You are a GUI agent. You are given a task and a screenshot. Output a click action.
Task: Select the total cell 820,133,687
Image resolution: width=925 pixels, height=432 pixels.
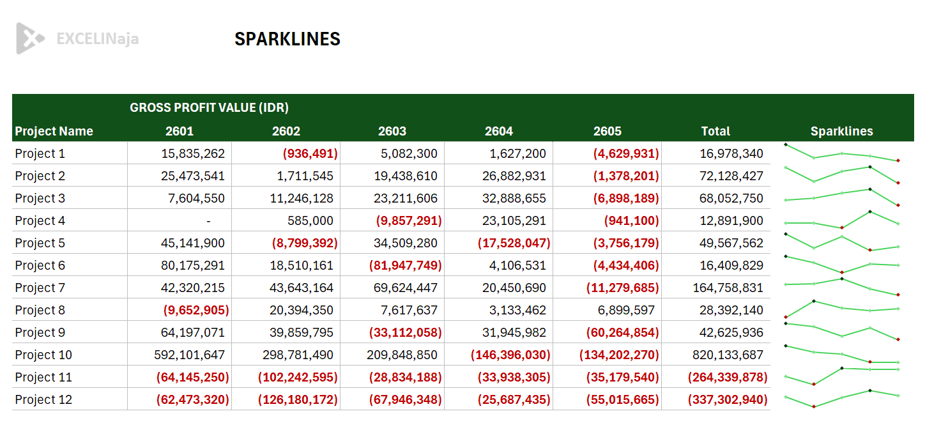click(x=716, y=355)
